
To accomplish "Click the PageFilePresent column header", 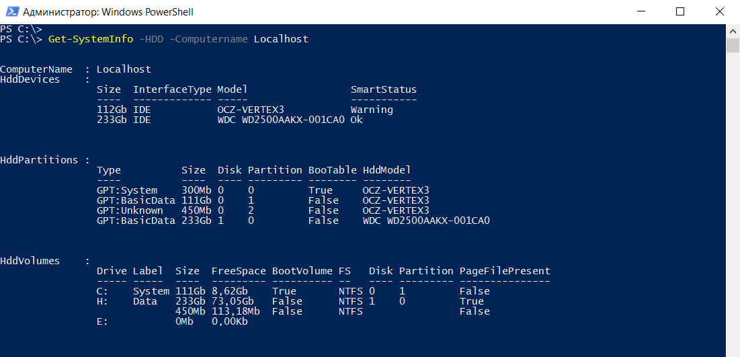I will (505, 271).
